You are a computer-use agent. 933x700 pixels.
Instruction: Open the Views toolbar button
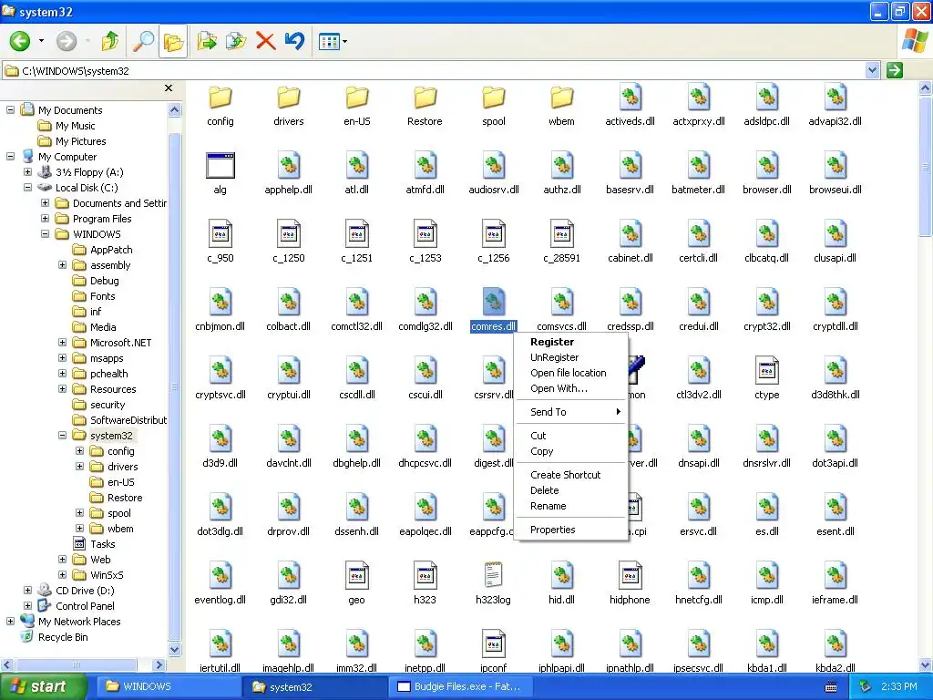(329, 42)
